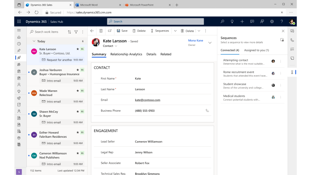Open more options for Medical students sequence
Screen dimensions: 311x175
point(281,97)
